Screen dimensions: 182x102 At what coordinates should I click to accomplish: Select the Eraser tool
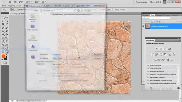pos(3,35)
